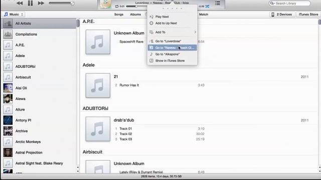Choose Add to Up Next

[x=172, y=23]
